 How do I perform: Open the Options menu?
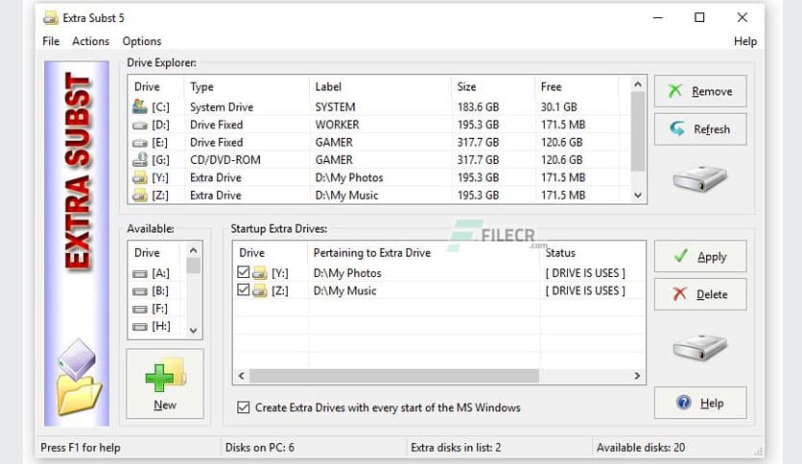point(142,41)
